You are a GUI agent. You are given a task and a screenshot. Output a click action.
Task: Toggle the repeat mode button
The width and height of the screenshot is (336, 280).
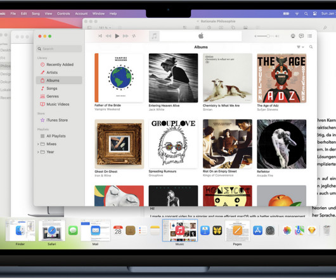coord(134,36)
